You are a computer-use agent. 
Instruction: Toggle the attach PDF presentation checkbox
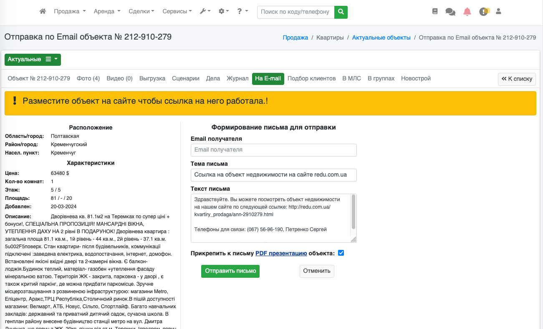[341, 253]
